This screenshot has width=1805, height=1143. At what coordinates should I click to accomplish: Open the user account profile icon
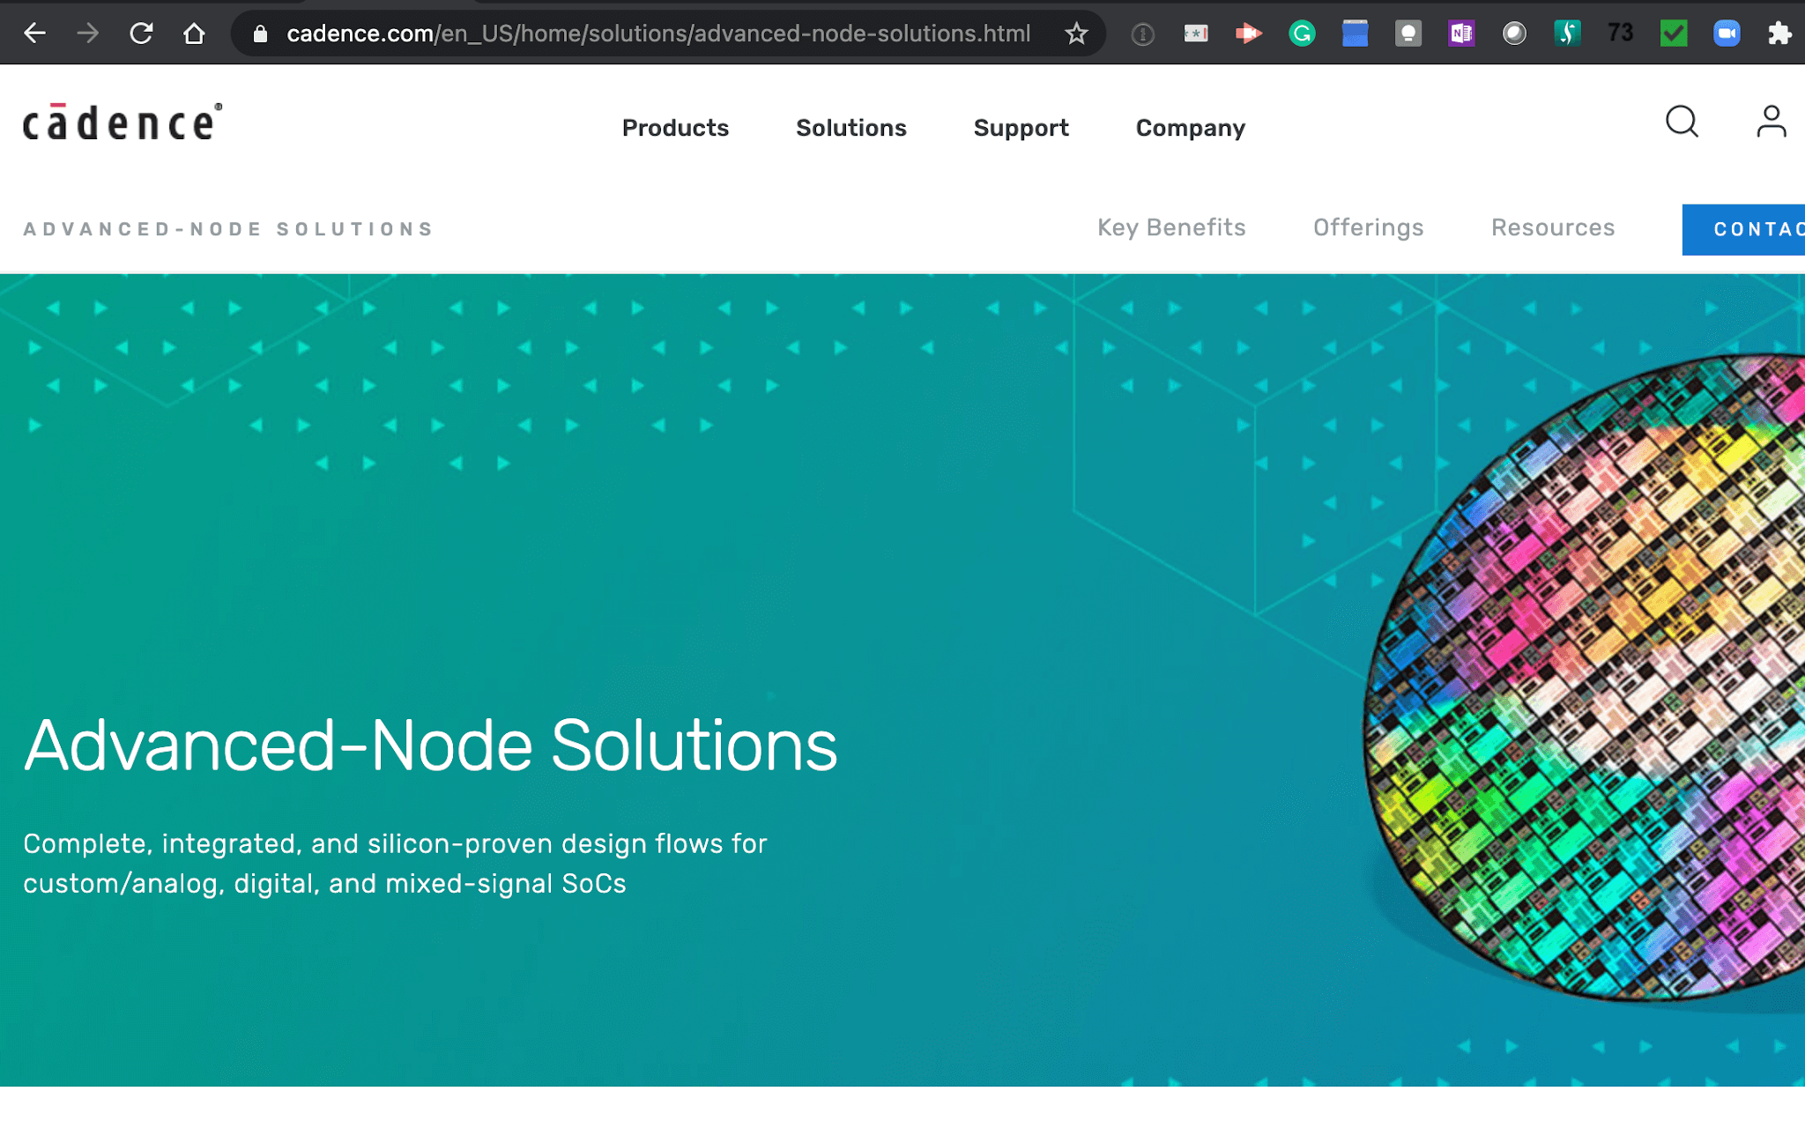tap(1769, 122)
